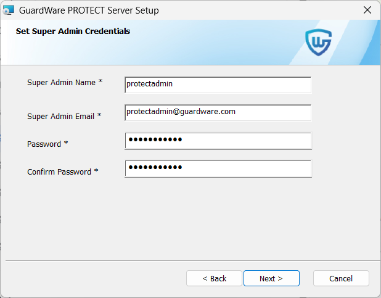This screenshot has height=298, width=381.
Task: Cancel the server setup
Action: tap(341, 278)
